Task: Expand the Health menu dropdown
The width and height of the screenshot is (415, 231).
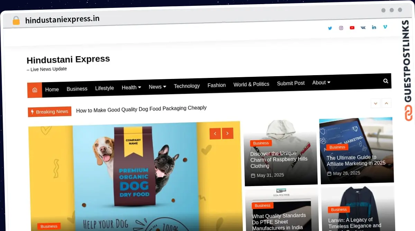Action: [131, 88]
